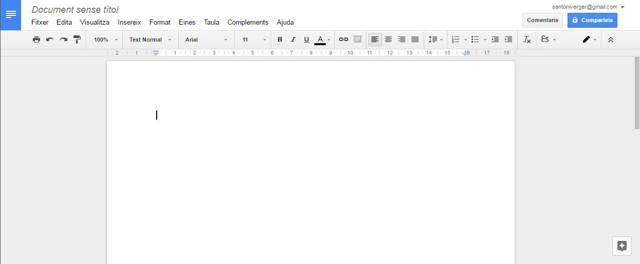Open the Explore button at bottom right
This screenshot has width=640, height=264.
622,246
